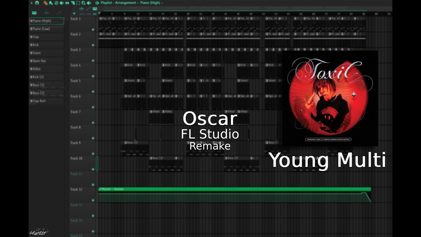The width and height of the screenshot is (421, 237).
Task: Mute Track 9 using its green dot
Action: click(x=93, y=154)
